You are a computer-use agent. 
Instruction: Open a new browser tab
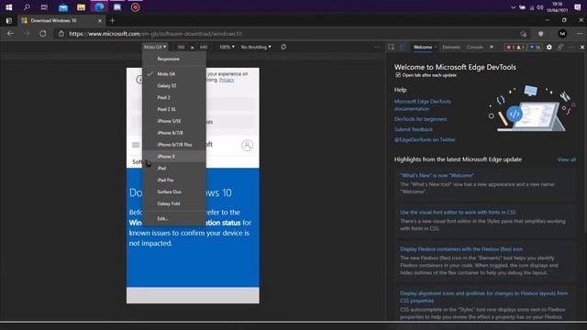pos(112,20)
